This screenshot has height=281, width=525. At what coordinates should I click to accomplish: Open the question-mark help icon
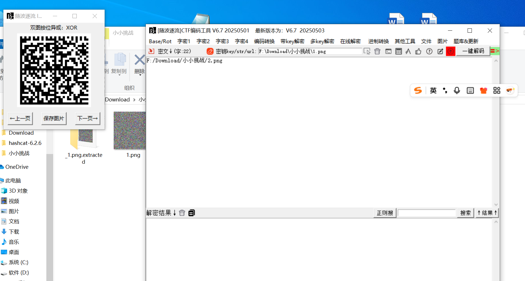(429, 51)
